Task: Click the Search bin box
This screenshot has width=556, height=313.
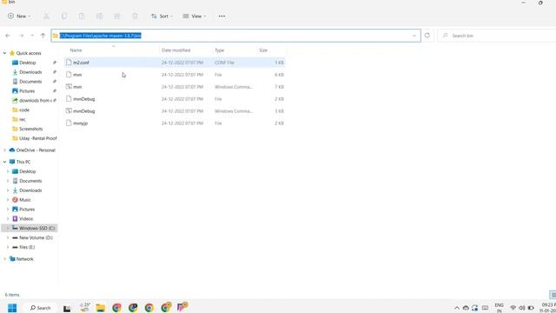Action: (x=497, y=36)
